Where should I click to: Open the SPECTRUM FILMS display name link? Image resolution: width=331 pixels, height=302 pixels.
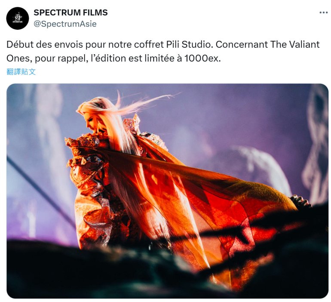[x=71, y=12]
